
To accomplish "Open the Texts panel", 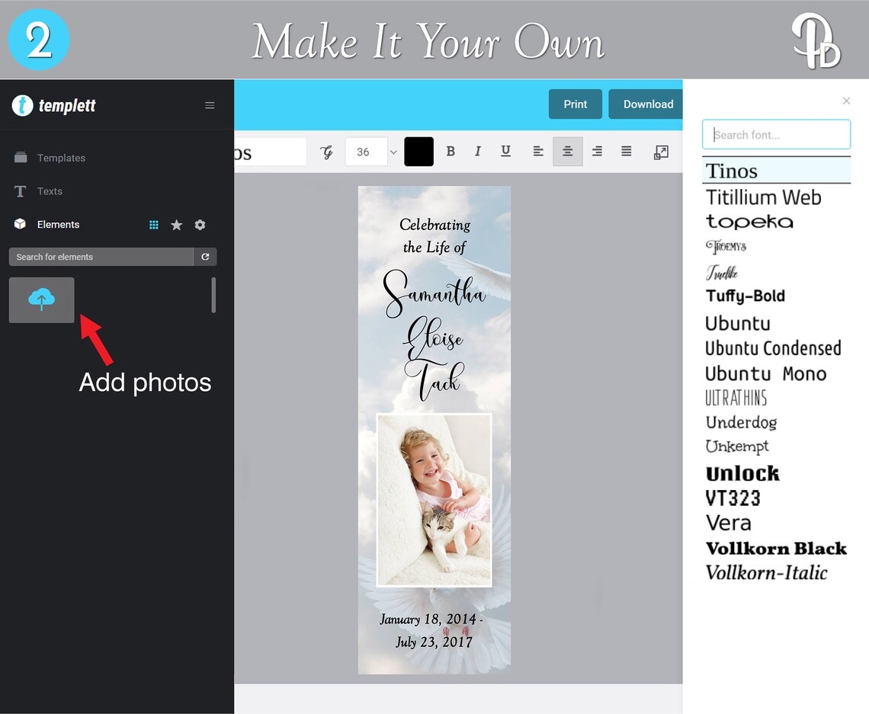I will 50,191.
